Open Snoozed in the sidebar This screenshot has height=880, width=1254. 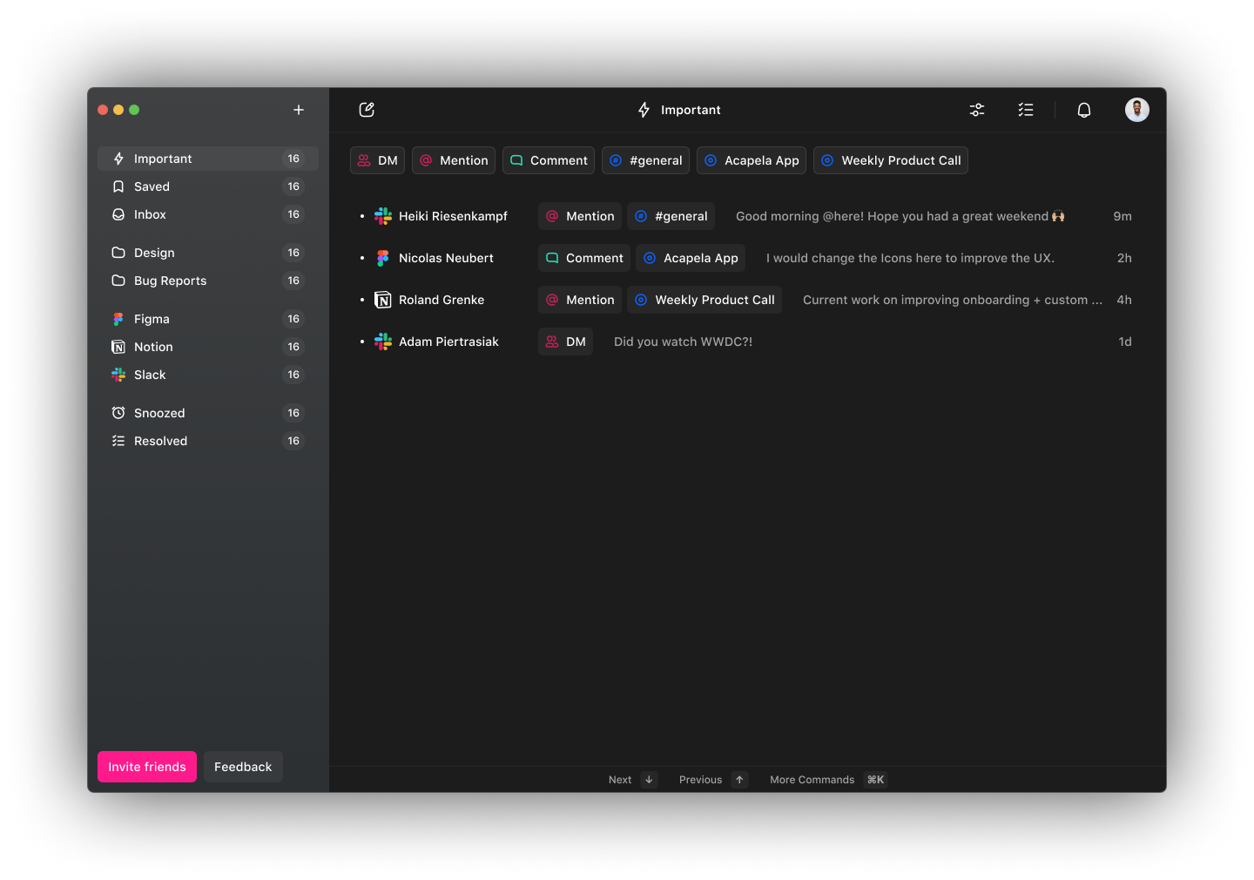208,413
